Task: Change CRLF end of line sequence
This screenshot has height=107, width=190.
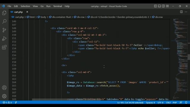Action: 168,103
